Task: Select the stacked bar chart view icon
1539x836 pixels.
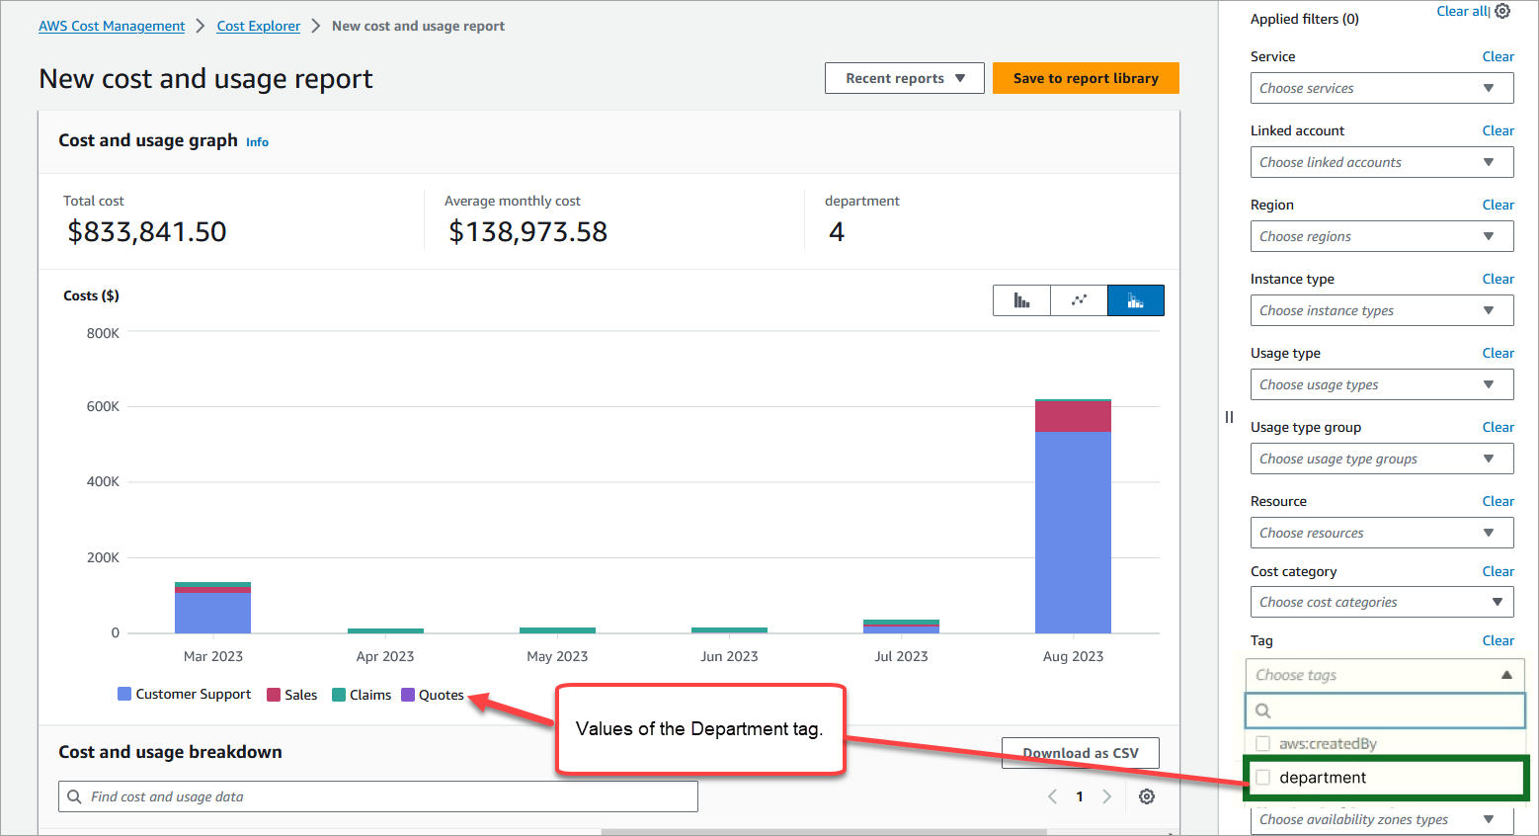Action: pyautogui.click(x=1136, y=299)
